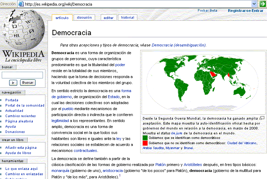
Task: Open the editar tab
Action: tap(108, 18)
